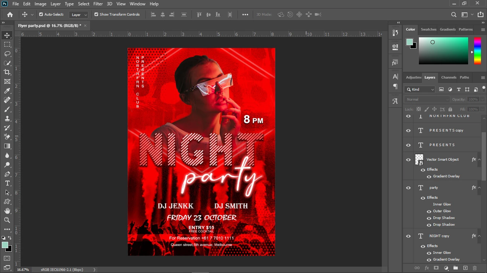The height and width of the screenshot is (273, 487).
Task: Select the Rectangular Marquee tool
Action: (7, 44)
